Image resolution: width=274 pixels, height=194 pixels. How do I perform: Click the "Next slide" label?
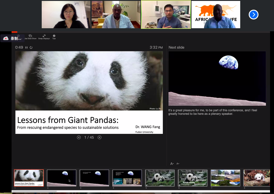(x=176, y=47)
